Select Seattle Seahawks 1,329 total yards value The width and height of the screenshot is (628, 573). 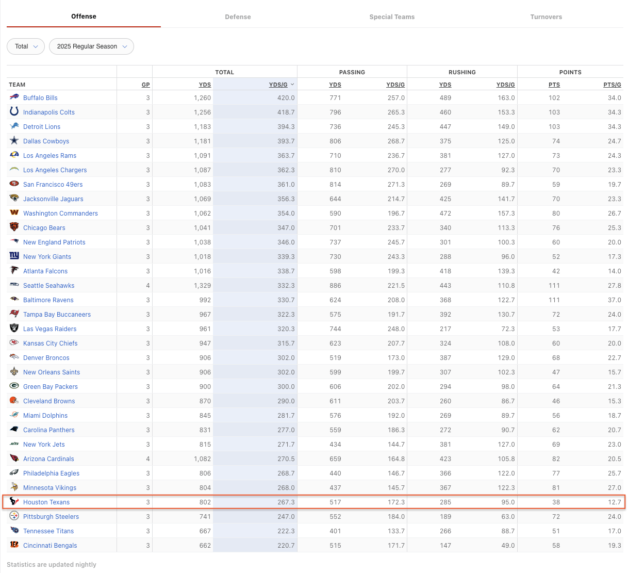coord(203,286)
